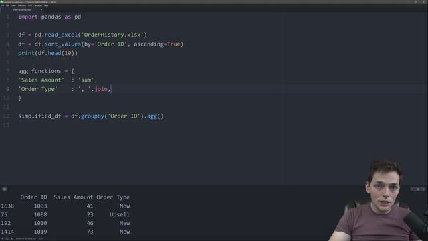Click the 'Sales Amount' output column header

pyautogui.click(x=73, y=197)
